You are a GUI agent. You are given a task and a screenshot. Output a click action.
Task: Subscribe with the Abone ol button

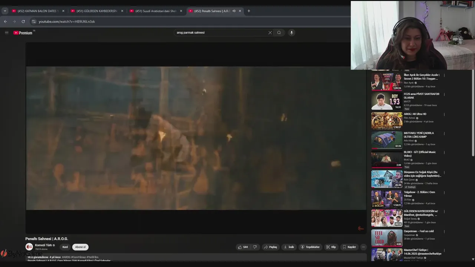(x=80, y=247)
